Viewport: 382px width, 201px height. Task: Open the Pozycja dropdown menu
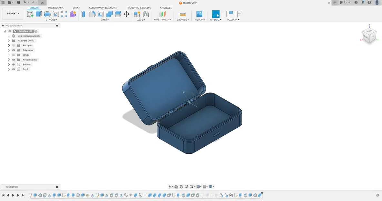(x=233, y=19)
